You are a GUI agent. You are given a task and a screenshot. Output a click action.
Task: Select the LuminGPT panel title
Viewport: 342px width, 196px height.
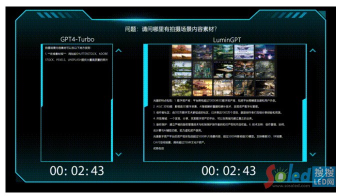point(227,40)
